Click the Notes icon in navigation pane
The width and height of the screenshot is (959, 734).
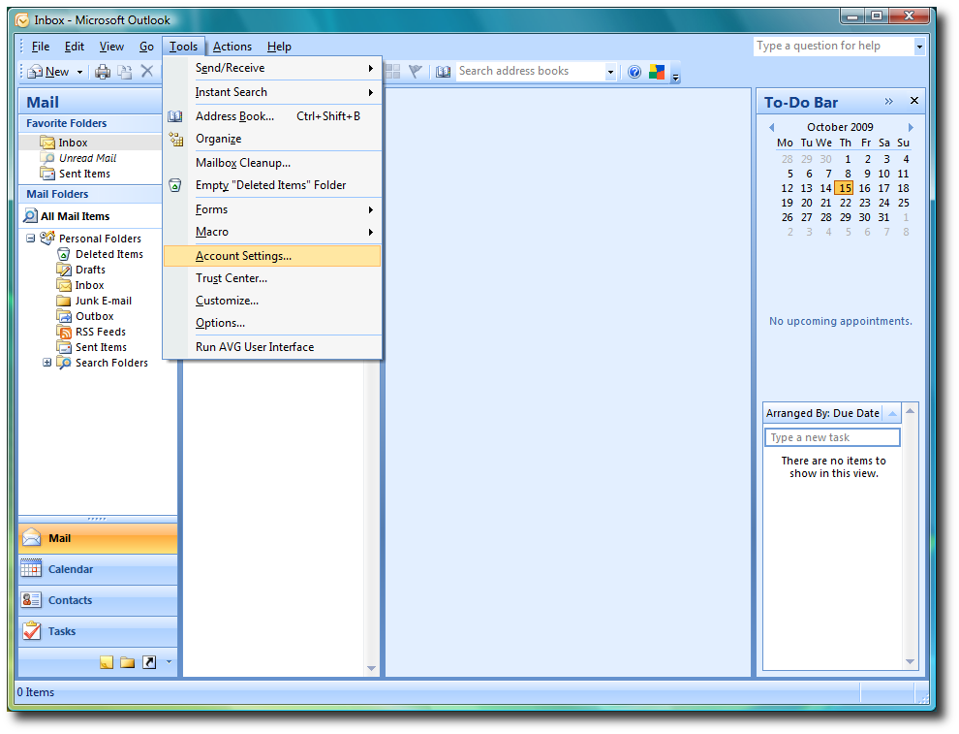(107, 661)
